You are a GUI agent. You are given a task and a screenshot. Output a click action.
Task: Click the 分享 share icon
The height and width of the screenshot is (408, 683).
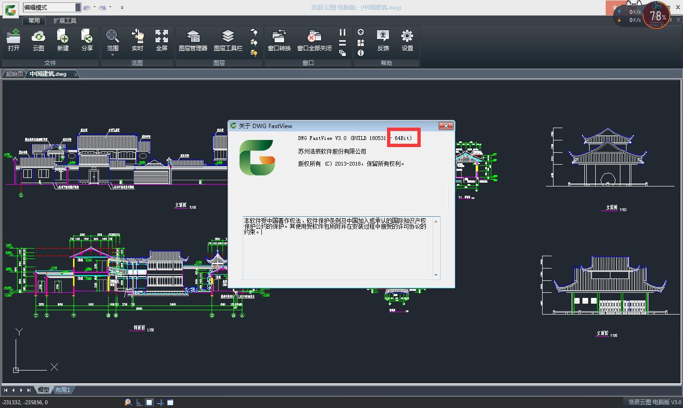point(87,40)
